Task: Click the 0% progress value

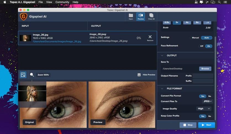Action: (139, 38)
